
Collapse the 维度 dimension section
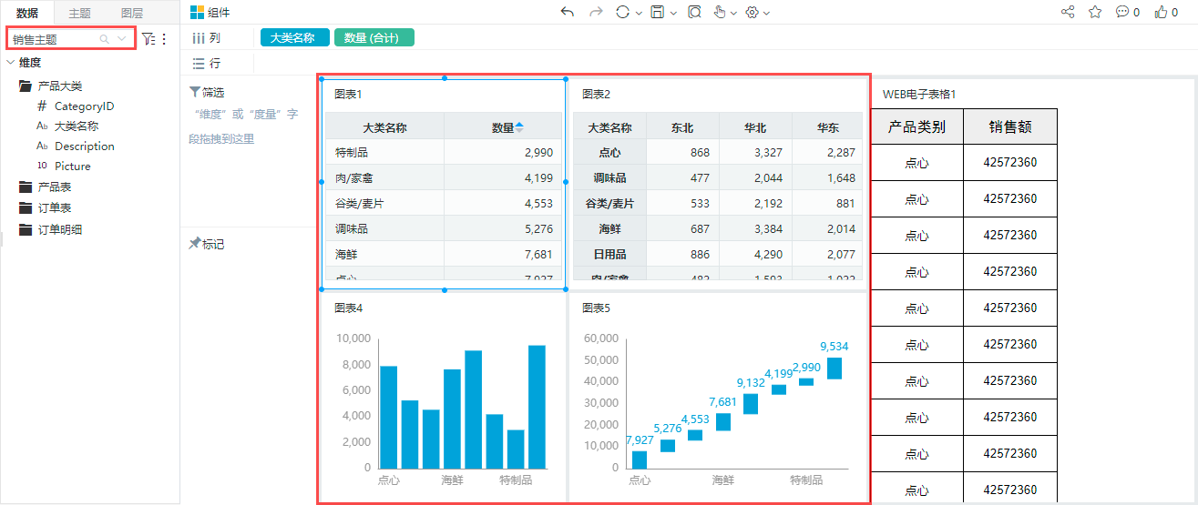pos(10,63)
